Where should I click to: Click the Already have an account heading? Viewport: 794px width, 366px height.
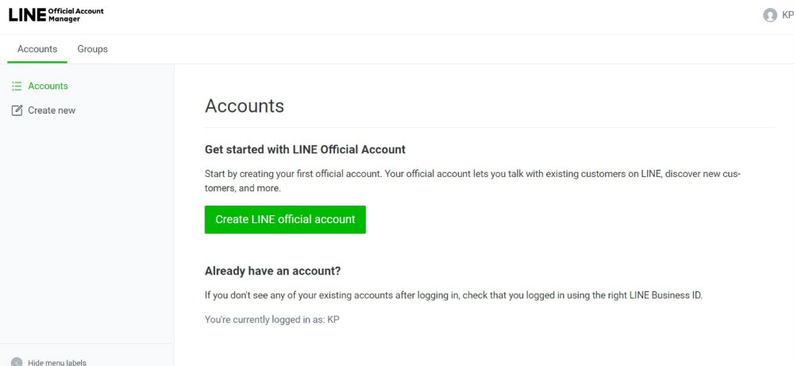pos(272,271)
